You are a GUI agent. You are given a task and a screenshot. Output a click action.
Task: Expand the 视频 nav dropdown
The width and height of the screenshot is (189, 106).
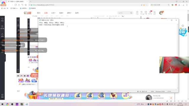click(x=61, y=13)
